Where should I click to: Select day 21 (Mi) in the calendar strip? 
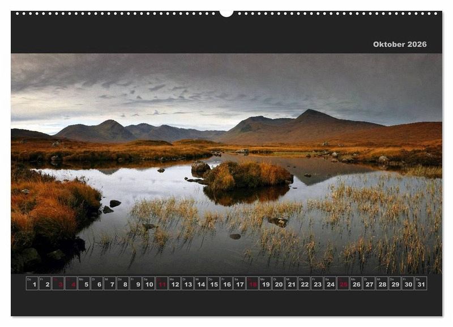click(292, 283)
